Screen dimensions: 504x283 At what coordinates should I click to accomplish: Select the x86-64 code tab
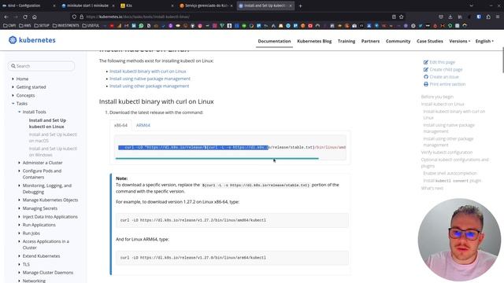(x=120, y=125)
